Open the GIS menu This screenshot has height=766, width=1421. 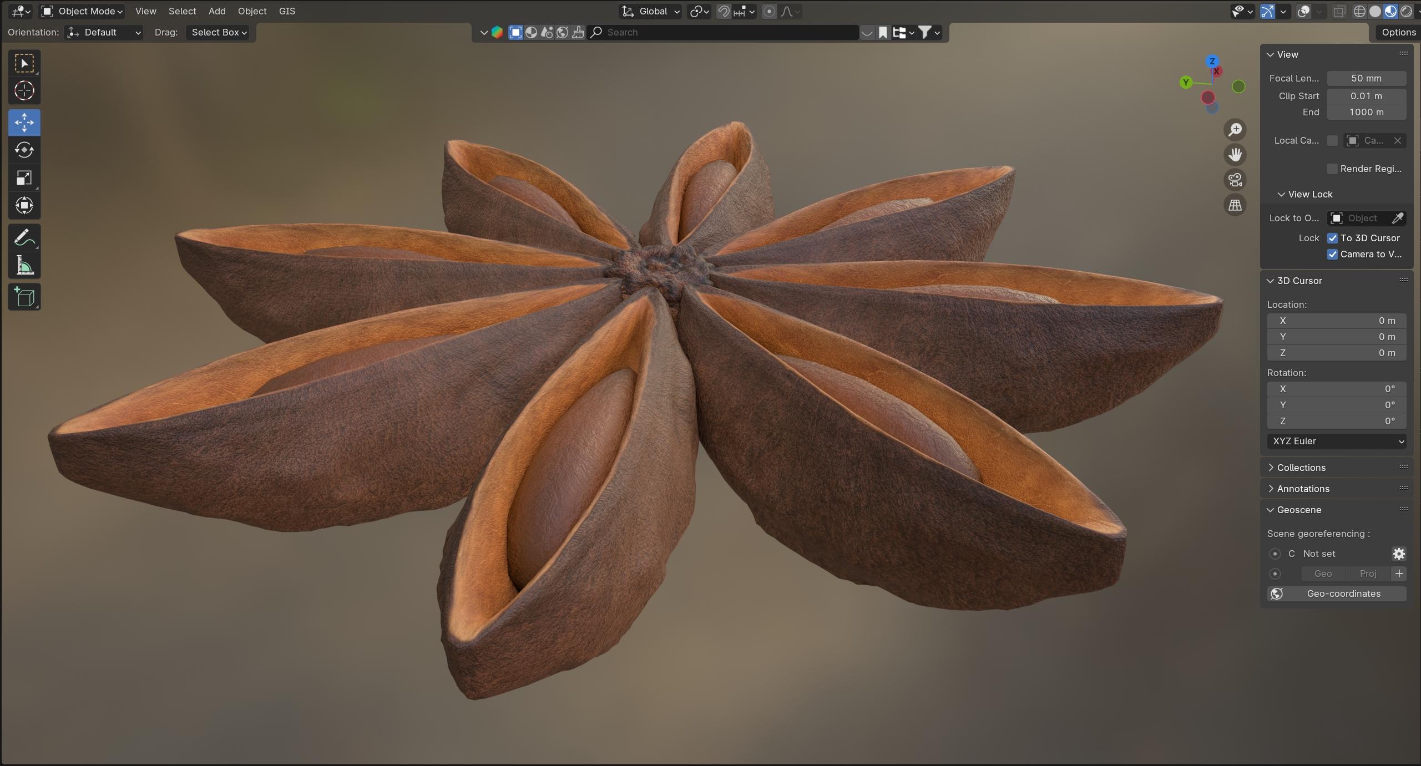pos(287,11)
